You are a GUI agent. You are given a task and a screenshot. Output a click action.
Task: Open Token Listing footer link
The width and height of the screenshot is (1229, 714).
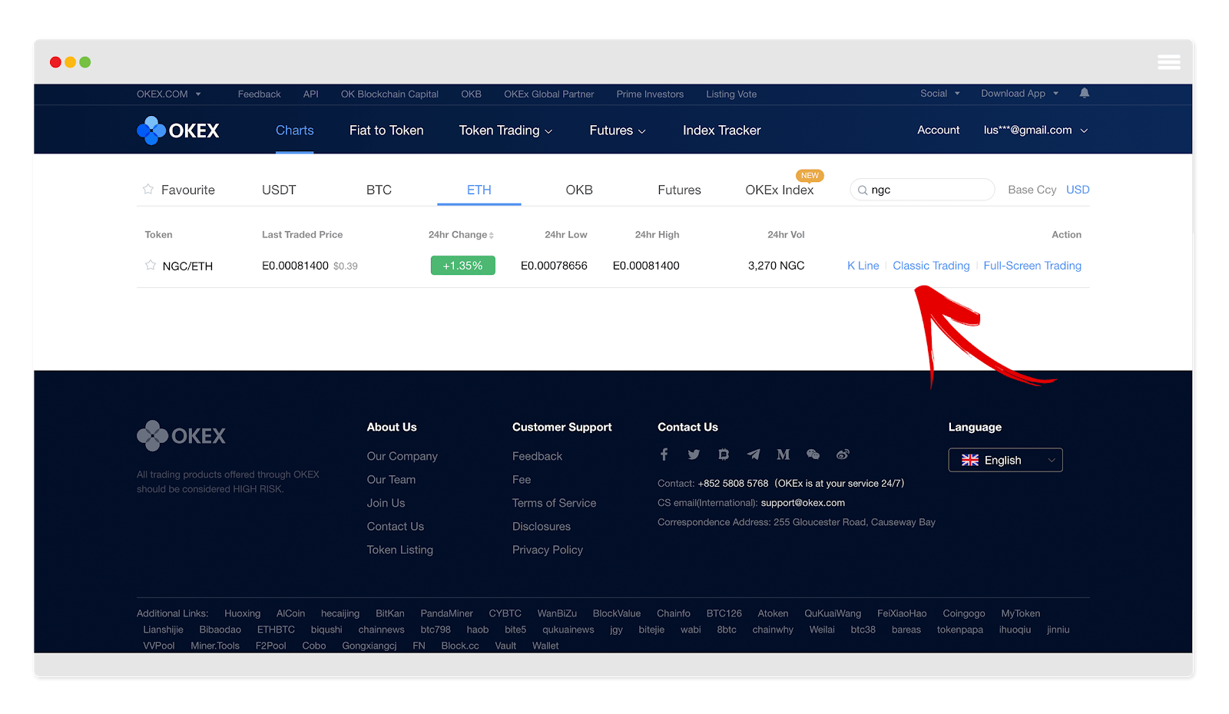[399, 550]
